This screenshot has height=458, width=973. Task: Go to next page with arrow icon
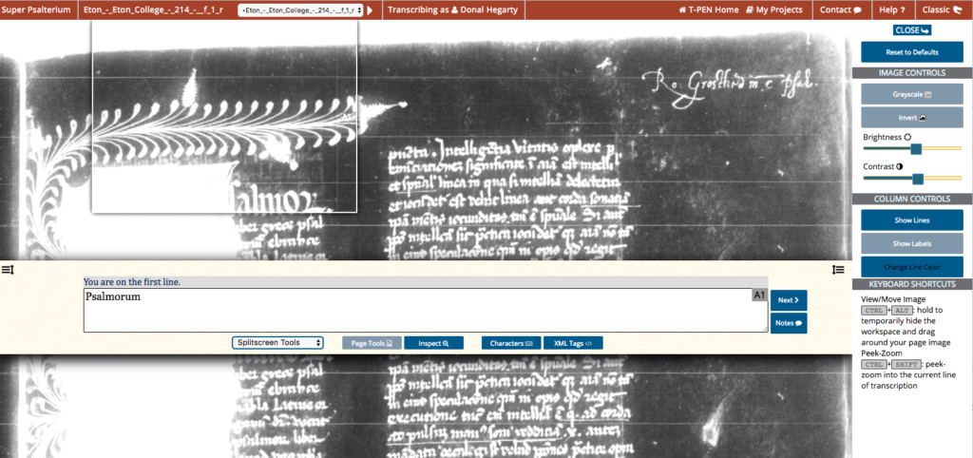[x=371, y=10]
